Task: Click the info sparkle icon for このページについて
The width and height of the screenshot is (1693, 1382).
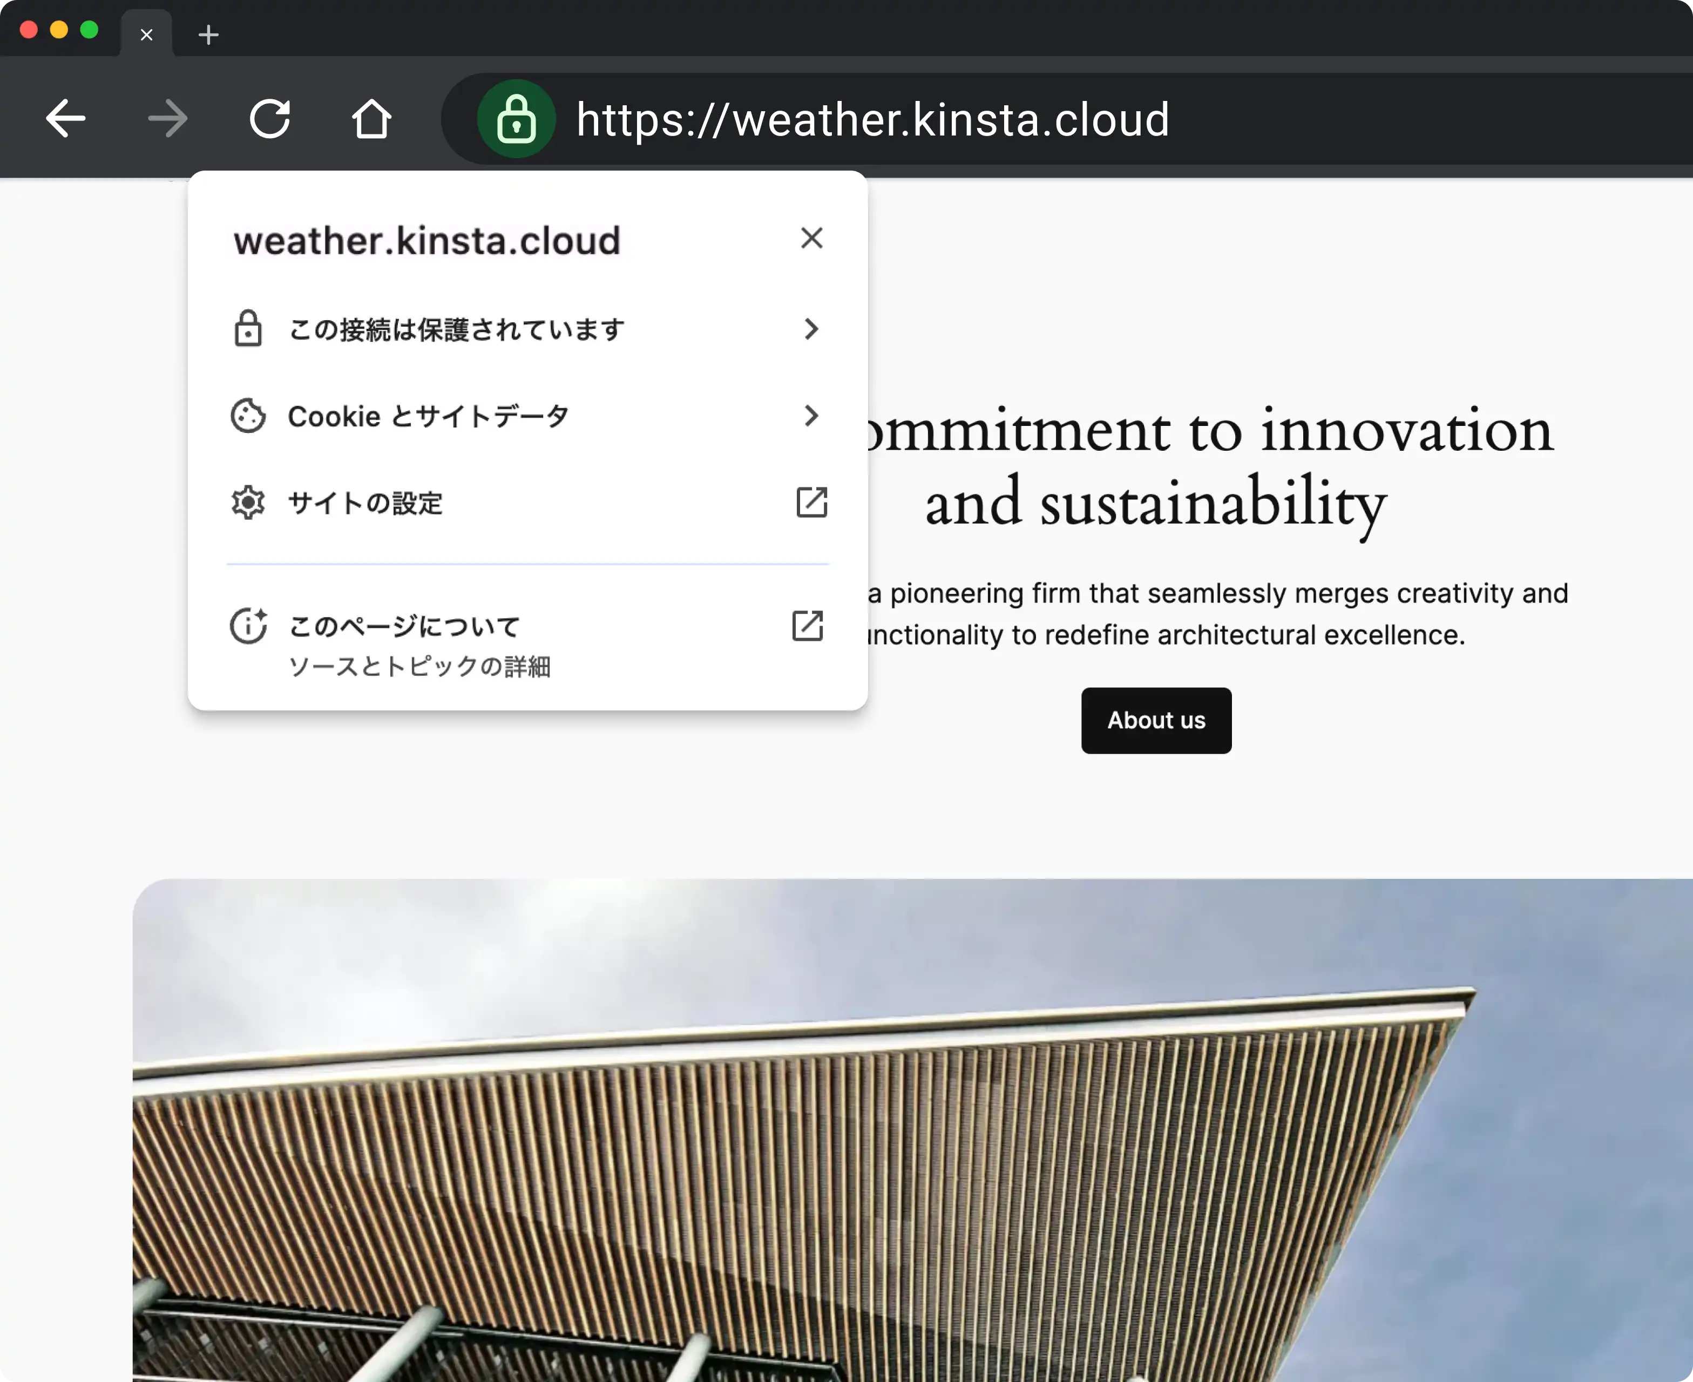Action: point(248,626)
